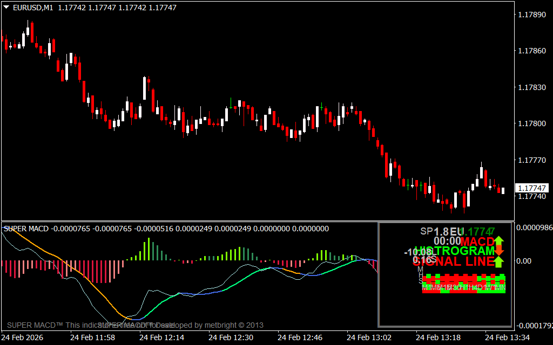Screen dimensions: 553x345
Task: Open the white triangle menu before EURUSD,M1
Action: point(6,8)
